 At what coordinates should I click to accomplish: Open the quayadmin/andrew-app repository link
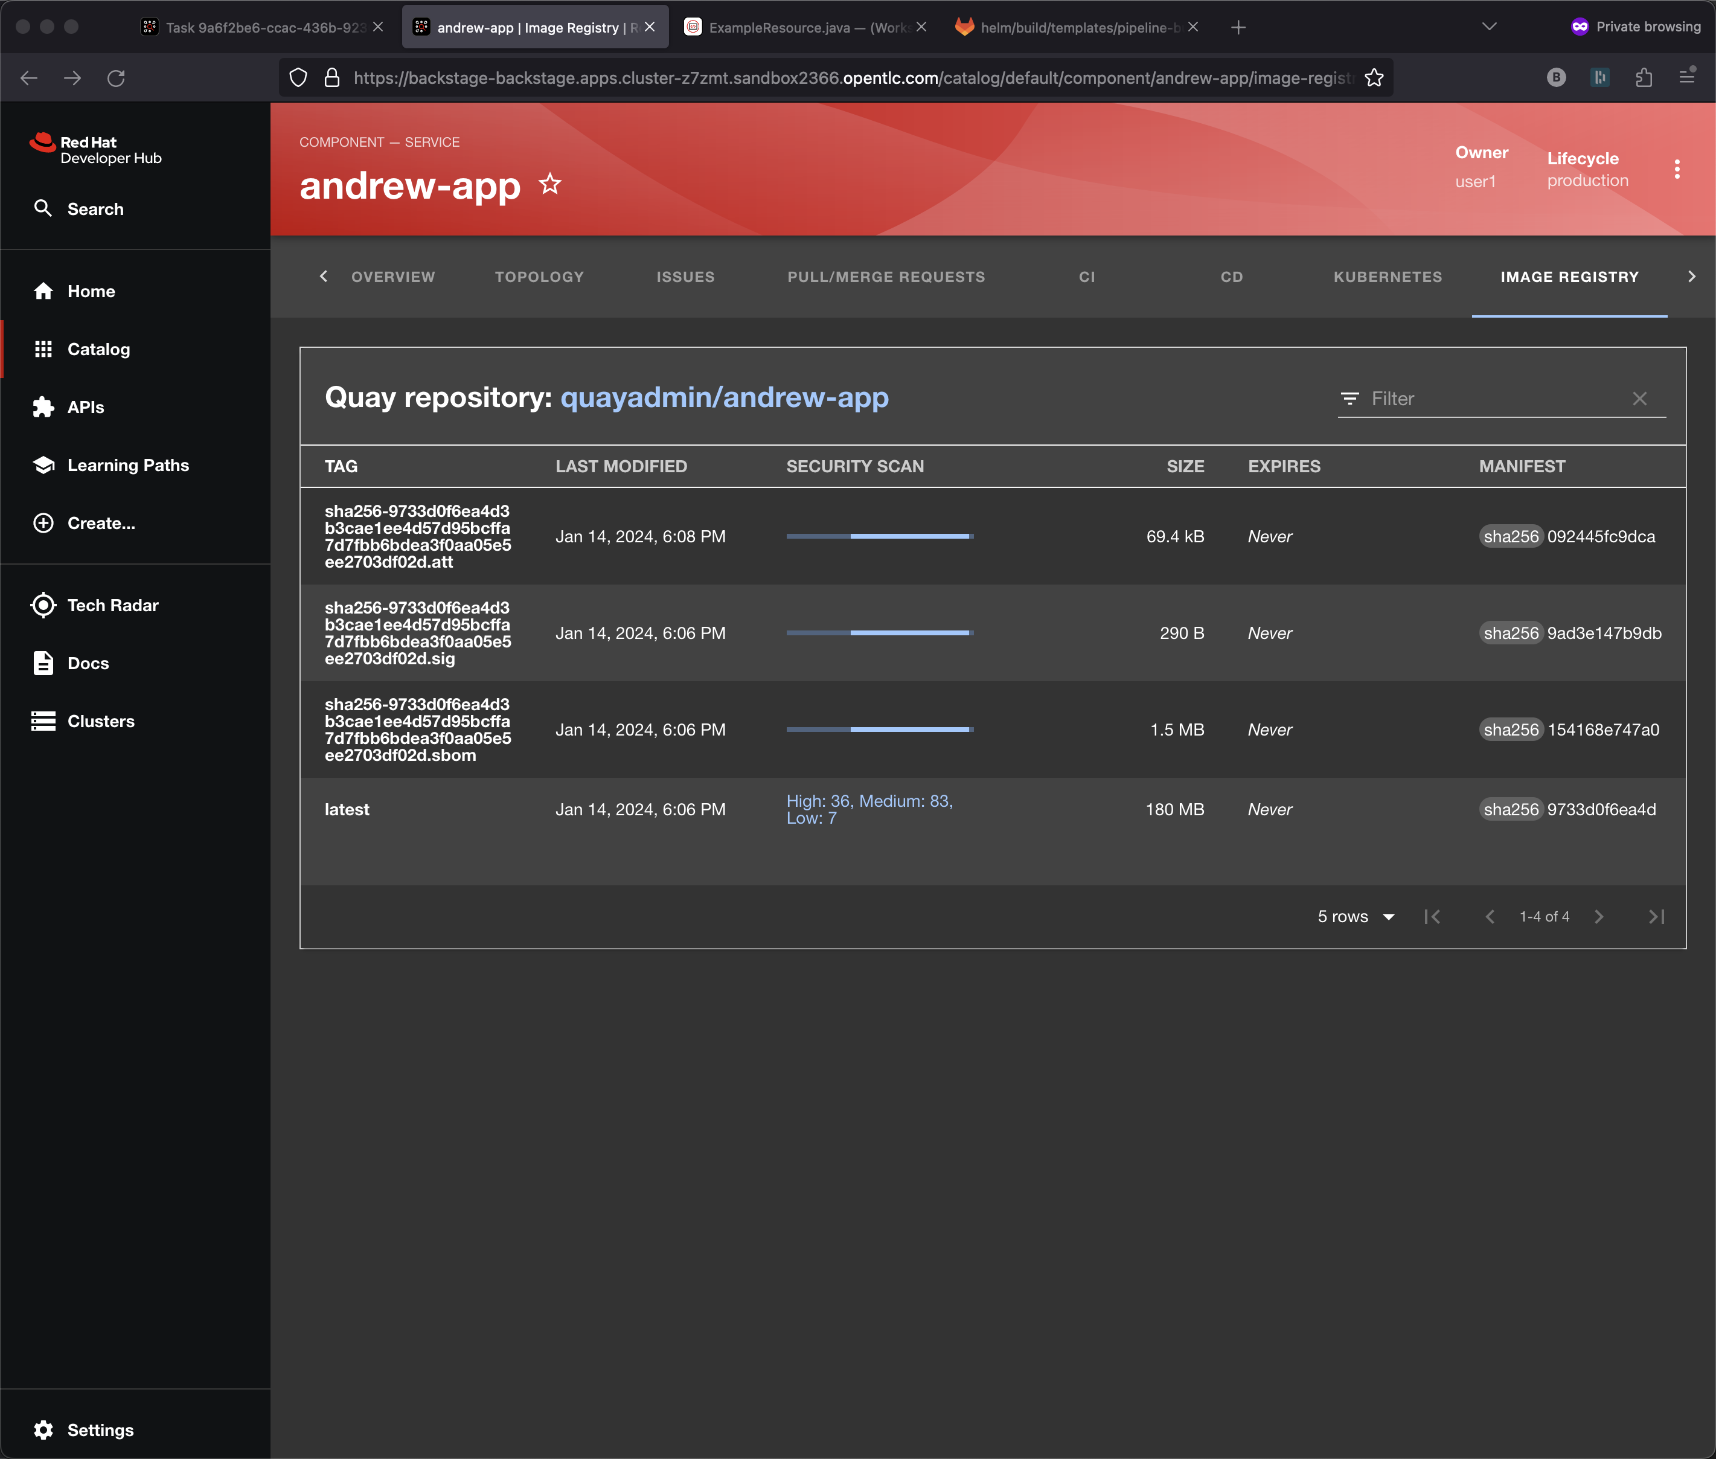(x=723, y=398)
